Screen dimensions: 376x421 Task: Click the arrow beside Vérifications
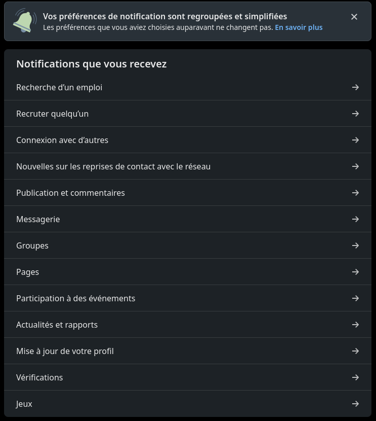pyautogui.click(x=356, y=377)
